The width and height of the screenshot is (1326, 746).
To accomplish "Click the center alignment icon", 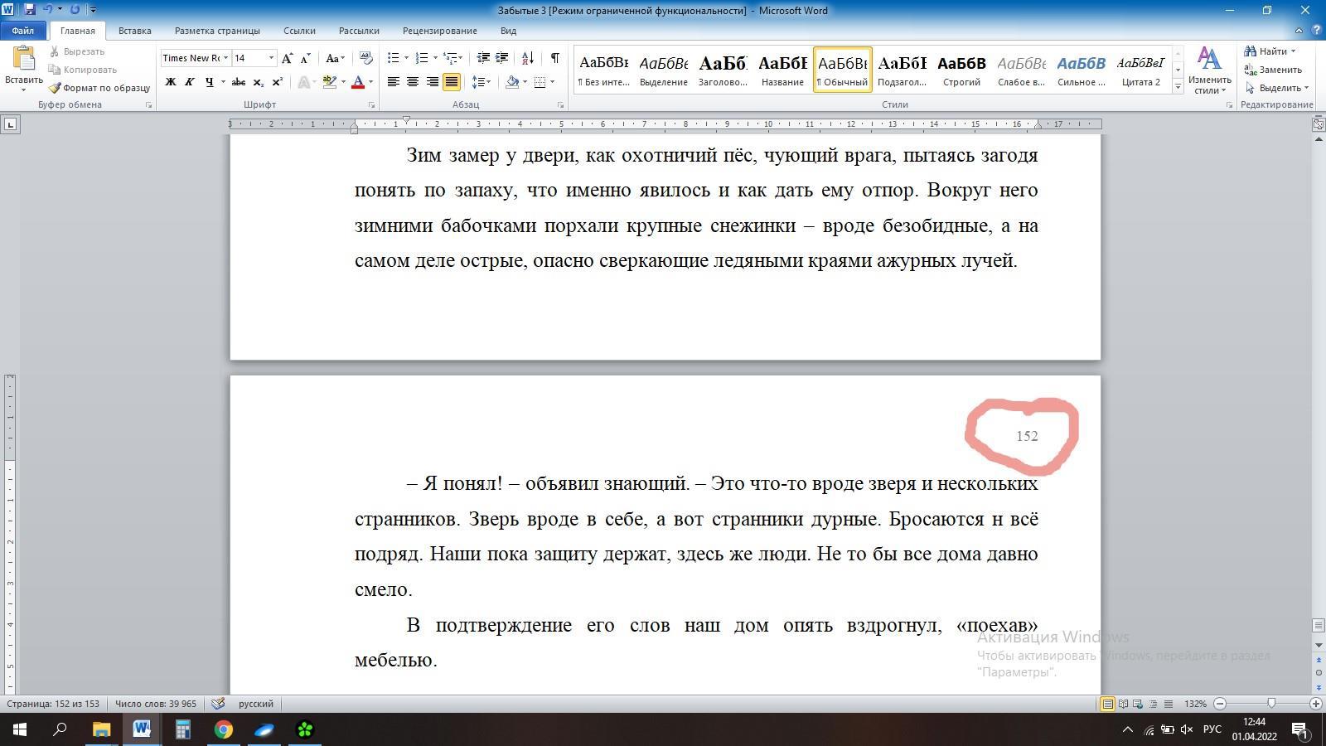I will click(x=413, y=82).
